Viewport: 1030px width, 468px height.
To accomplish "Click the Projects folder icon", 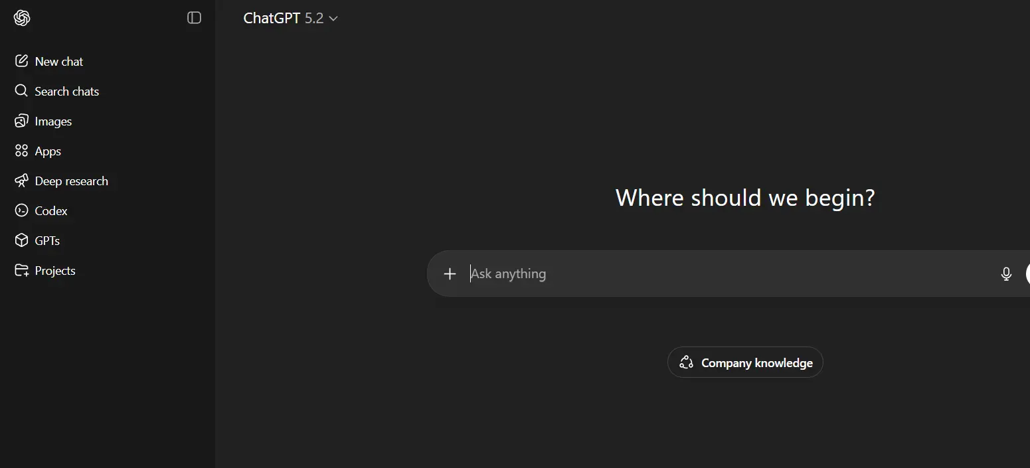I will tap(21, 270).
